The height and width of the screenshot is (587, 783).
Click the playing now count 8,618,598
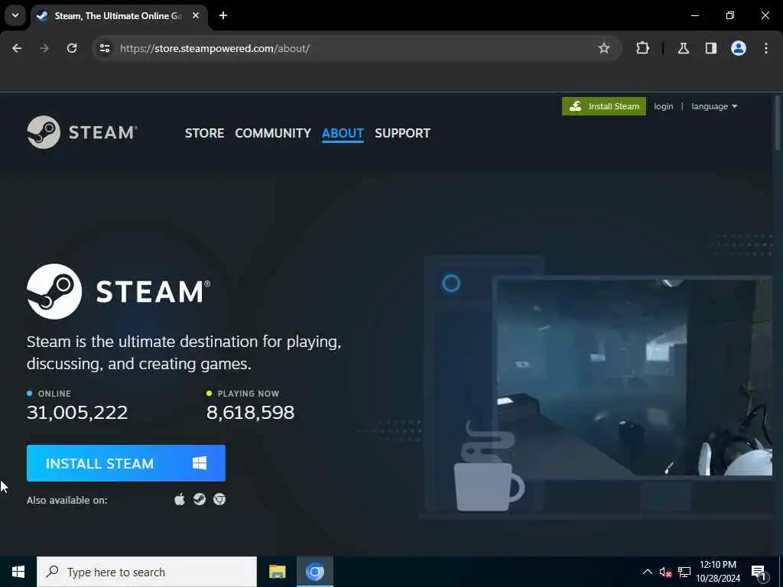click(250, 412)
